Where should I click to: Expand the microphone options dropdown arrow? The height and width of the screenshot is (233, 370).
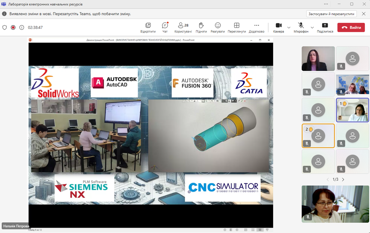click(312, 27)
